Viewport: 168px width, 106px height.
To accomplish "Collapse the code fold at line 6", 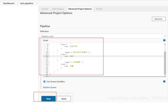I will (49, 45).
